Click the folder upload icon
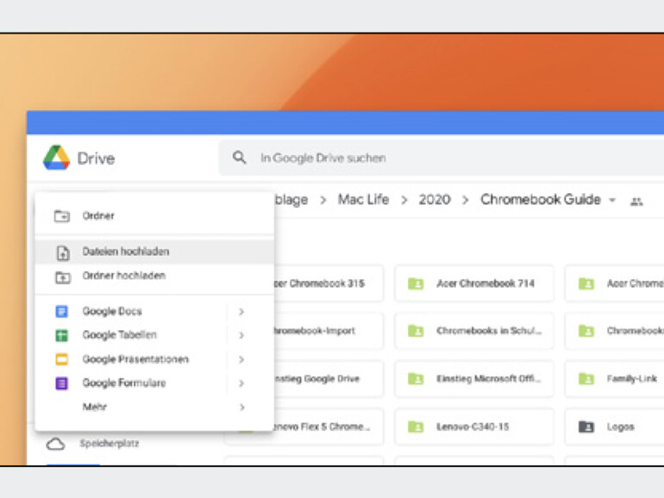 pyautogui.click(x=63, y=277)
